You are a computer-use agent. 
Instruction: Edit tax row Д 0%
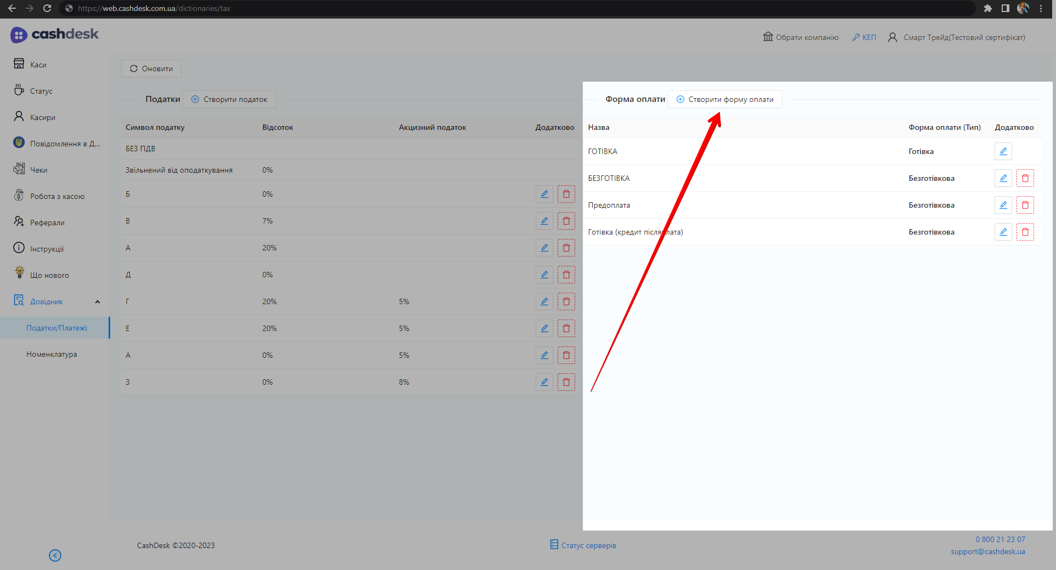coord(544,275)
